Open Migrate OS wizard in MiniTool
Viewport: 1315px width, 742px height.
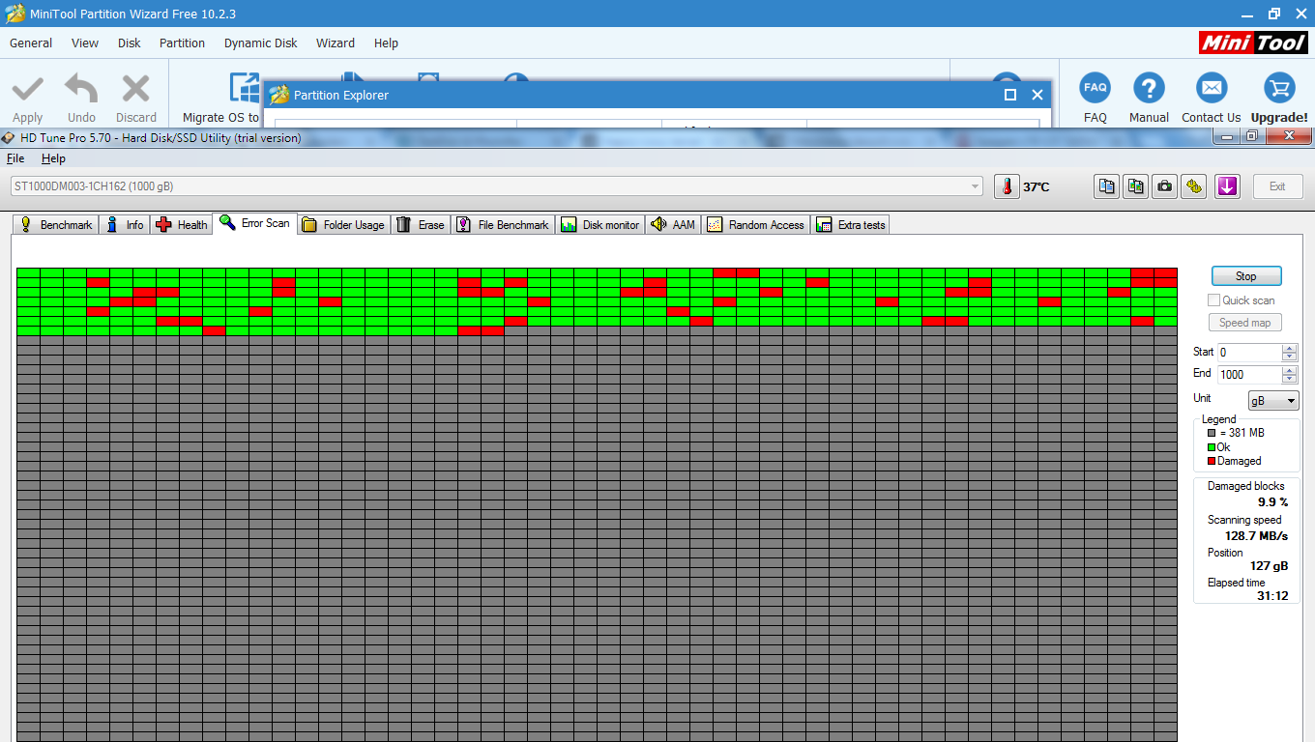(x=221, y=98)
